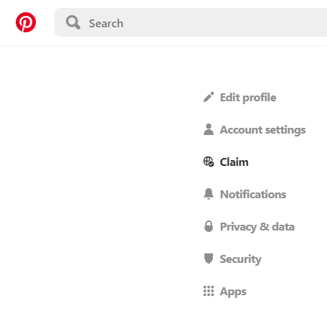Open the Apps settings section
The width and height of the screenshot is (327, 316).
pos(233,292)
